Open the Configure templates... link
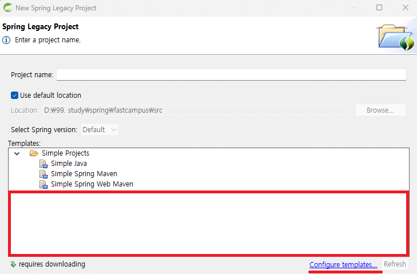Screen dimensions: 417x274 tap(343, 265)
